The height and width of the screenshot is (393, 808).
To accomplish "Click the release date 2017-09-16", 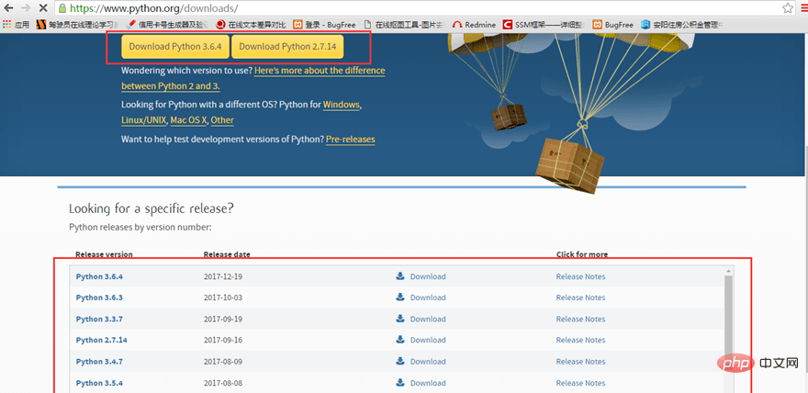I will point(222,341).
